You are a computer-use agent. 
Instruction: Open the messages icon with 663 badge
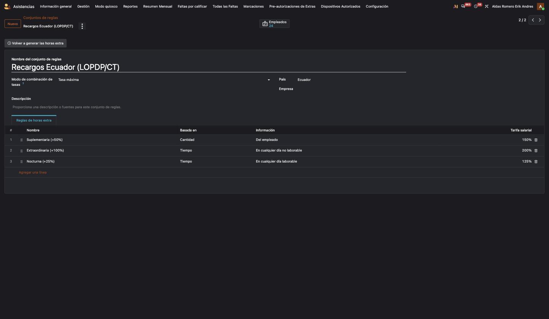463,6
